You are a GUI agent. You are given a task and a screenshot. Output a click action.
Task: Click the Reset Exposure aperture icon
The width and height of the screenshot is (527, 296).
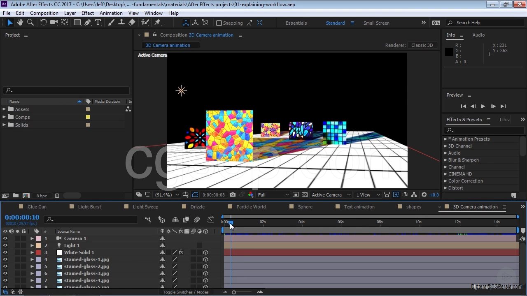[424, 195]
